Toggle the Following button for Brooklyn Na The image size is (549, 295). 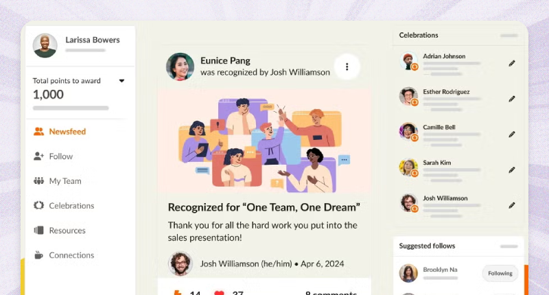point(500,273)
